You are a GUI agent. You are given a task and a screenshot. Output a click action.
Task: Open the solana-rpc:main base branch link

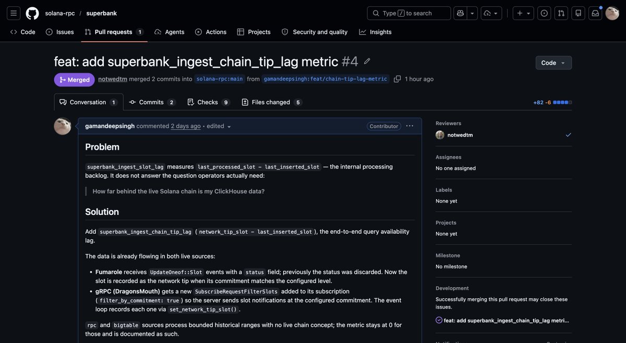[220, 79]
